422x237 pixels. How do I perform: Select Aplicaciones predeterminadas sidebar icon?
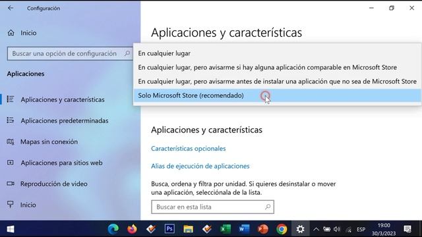tap(11, 120)
